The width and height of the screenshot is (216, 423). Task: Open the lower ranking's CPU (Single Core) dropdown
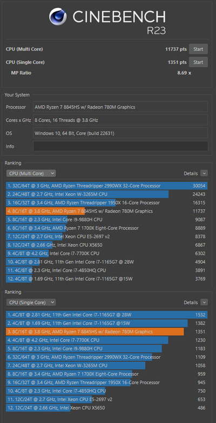point(31,302)
